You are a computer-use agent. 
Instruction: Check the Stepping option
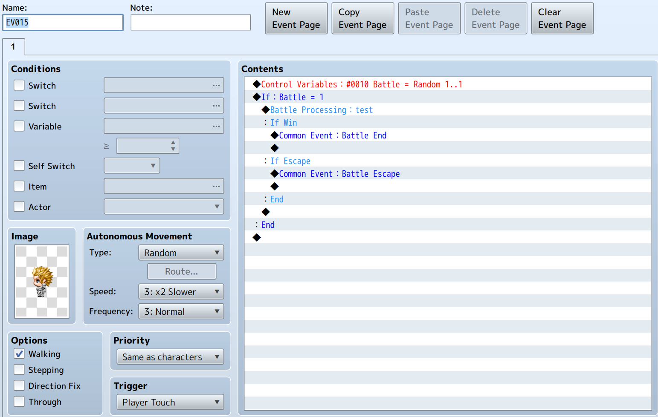click(19, 370)
